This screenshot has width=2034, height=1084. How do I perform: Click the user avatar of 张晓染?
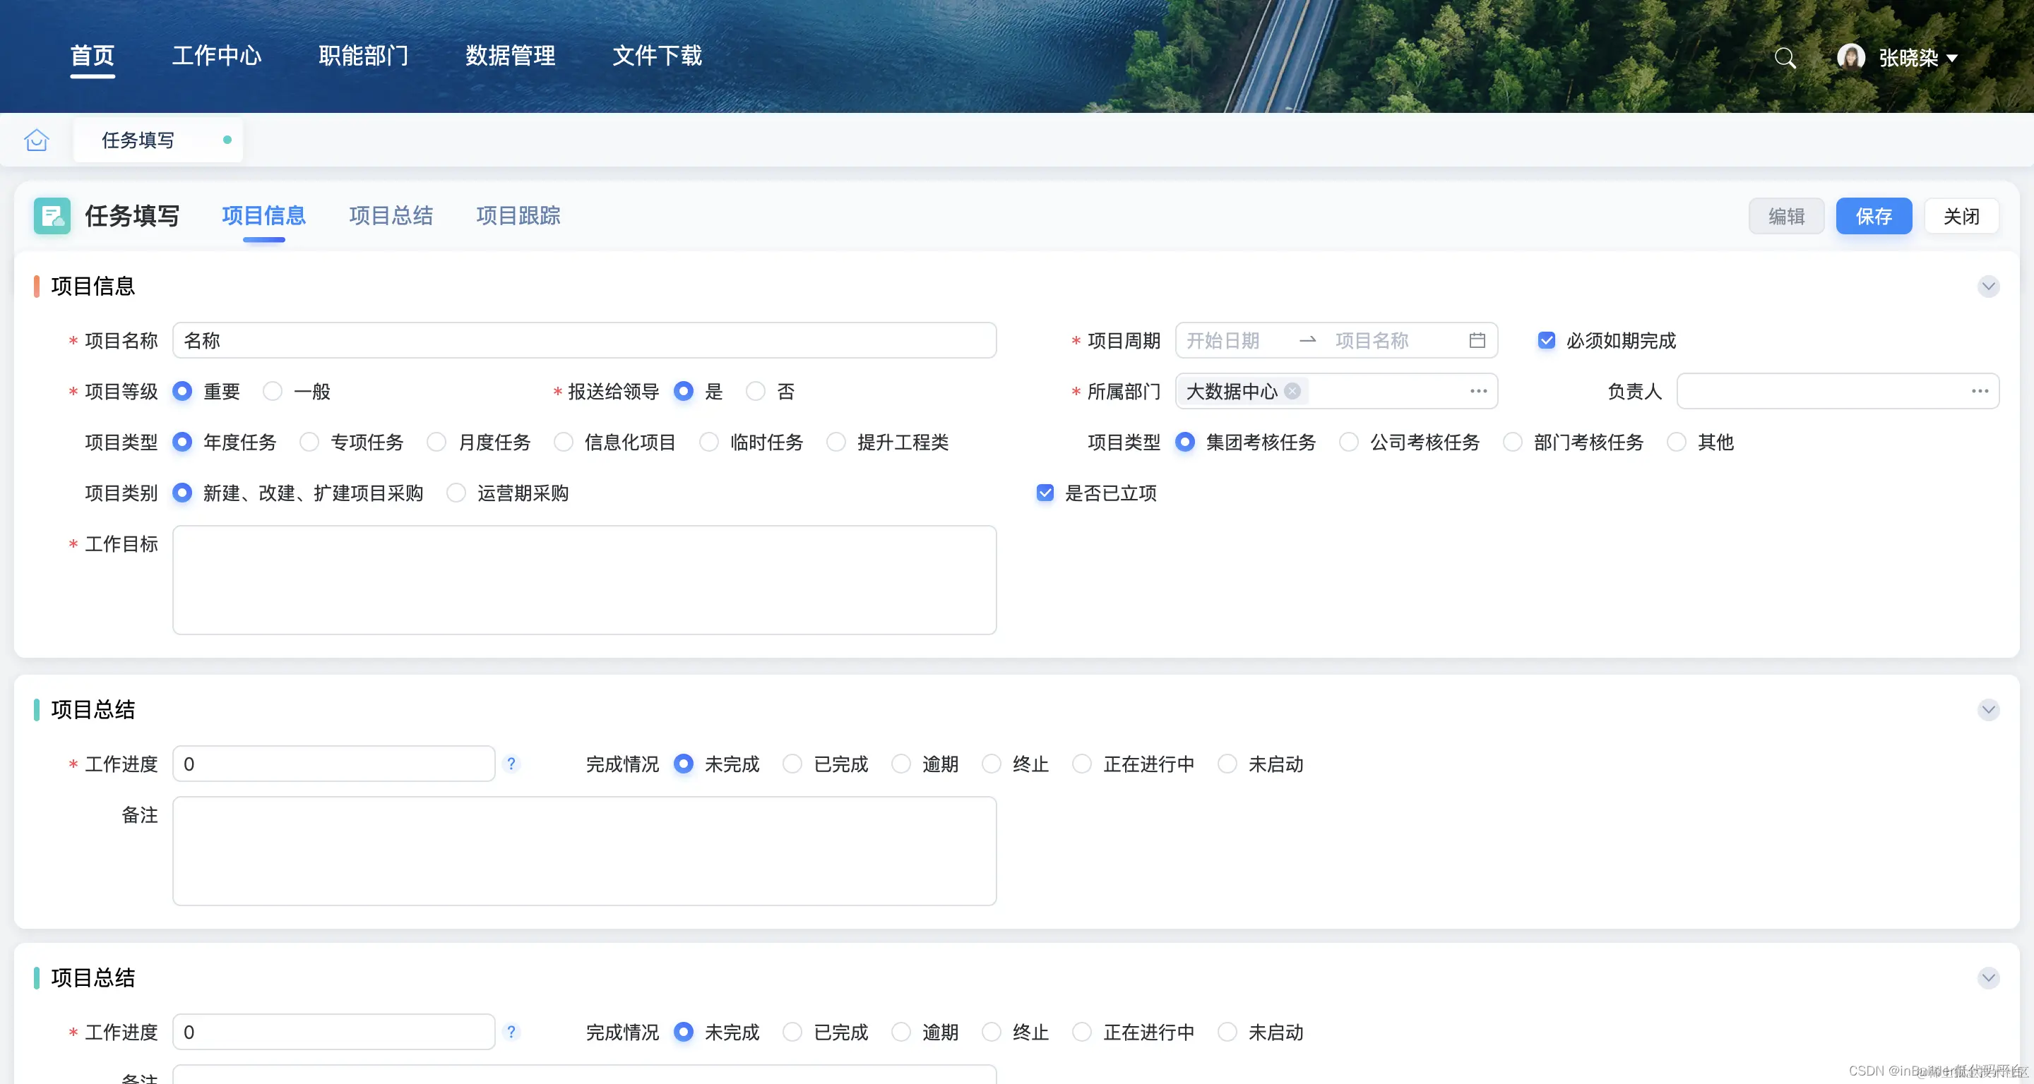pos(1850,56)
